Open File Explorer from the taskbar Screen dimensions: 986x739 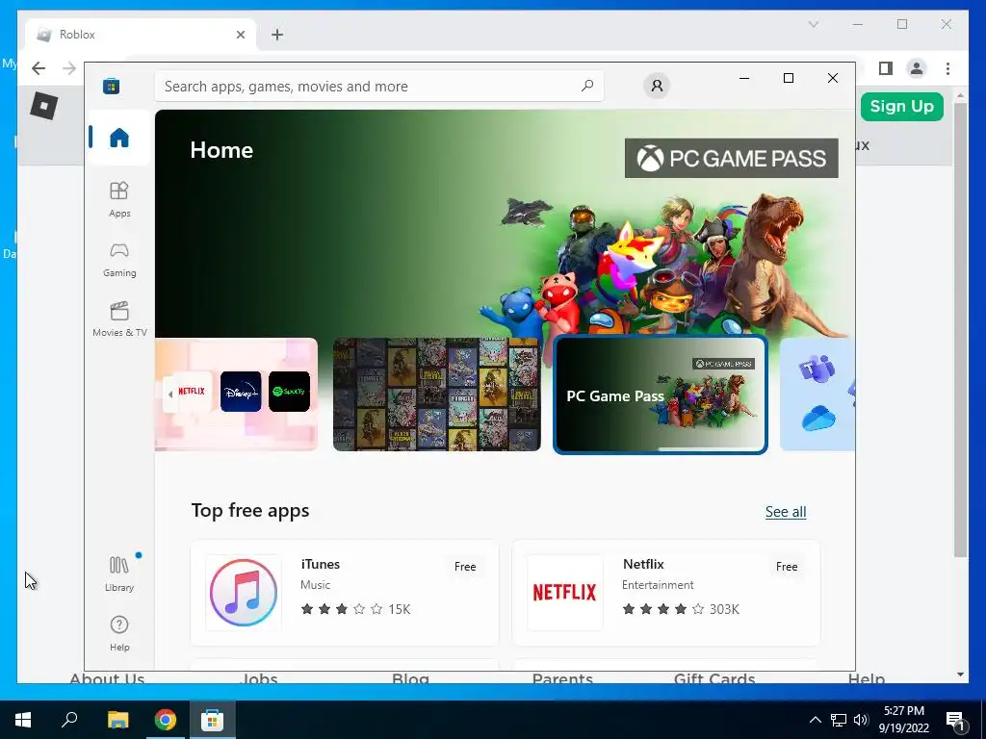(x=117, y=720)
